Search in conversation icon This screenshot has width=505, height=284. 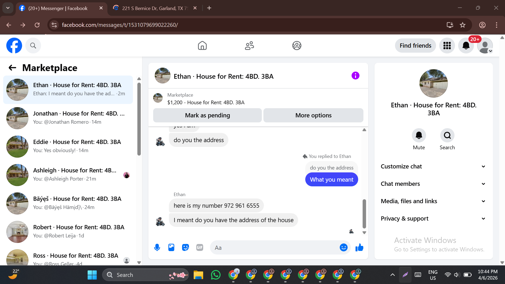pyautogui.click(x=447, y=135)
